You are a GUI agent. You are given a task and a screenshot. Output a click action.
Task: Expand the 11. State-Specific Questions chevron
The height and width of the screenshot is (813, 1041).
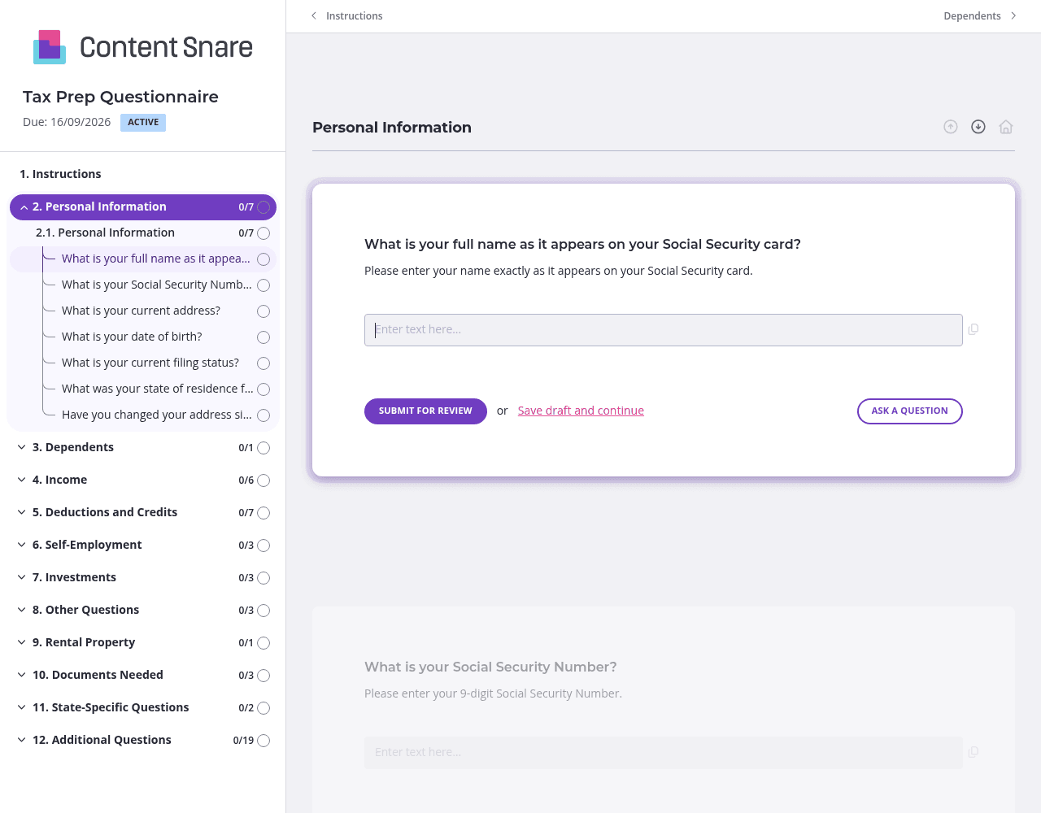22,707
